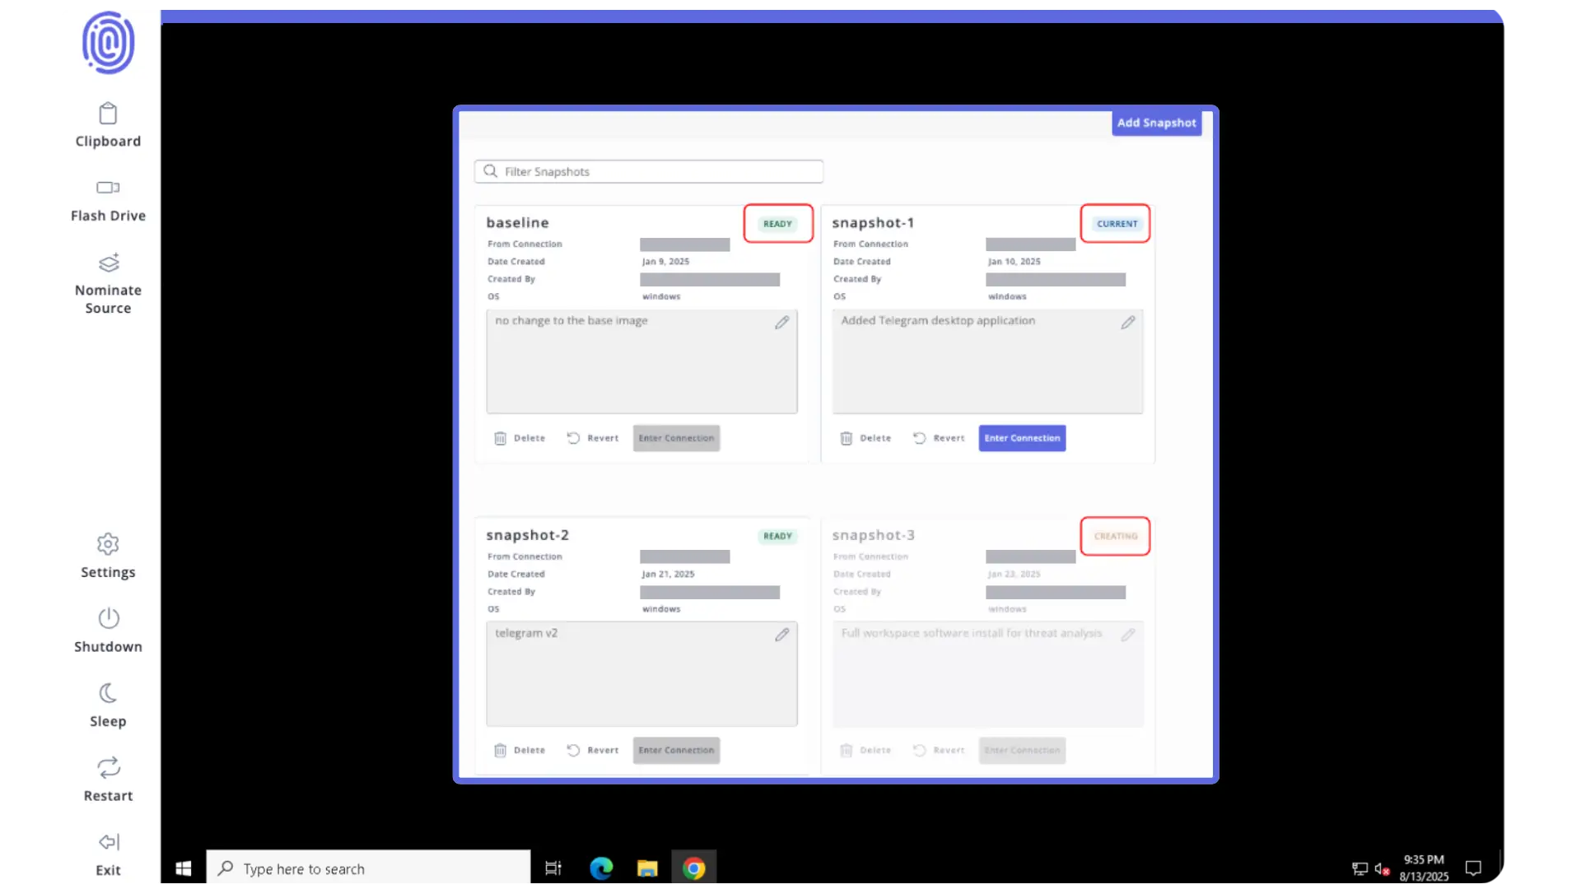Edit the snapshot-3 description pencil icon
Image resolution: width=1581 pixels, height=889 pixels.
(x=1127, y=635)
